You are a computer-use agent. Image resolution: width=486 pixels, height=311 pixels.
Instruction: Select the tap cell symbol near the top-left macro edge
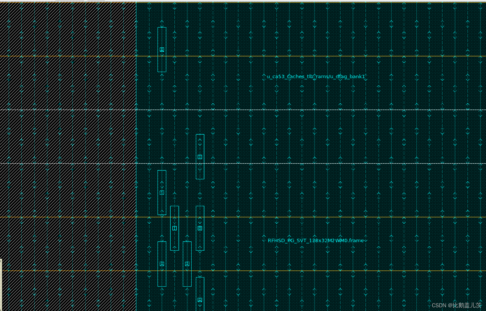tap(162, 49)
